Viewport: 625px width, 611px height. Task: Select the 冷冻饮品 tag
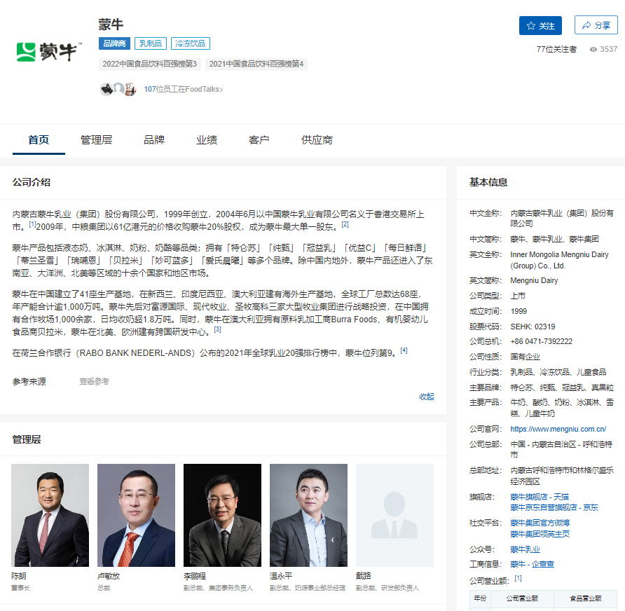click(x=190, y=43)
